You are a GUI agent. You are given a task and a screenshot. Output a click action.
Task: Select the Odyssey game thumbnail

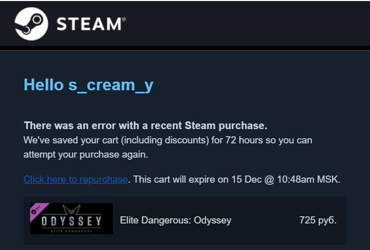(71, 219)
